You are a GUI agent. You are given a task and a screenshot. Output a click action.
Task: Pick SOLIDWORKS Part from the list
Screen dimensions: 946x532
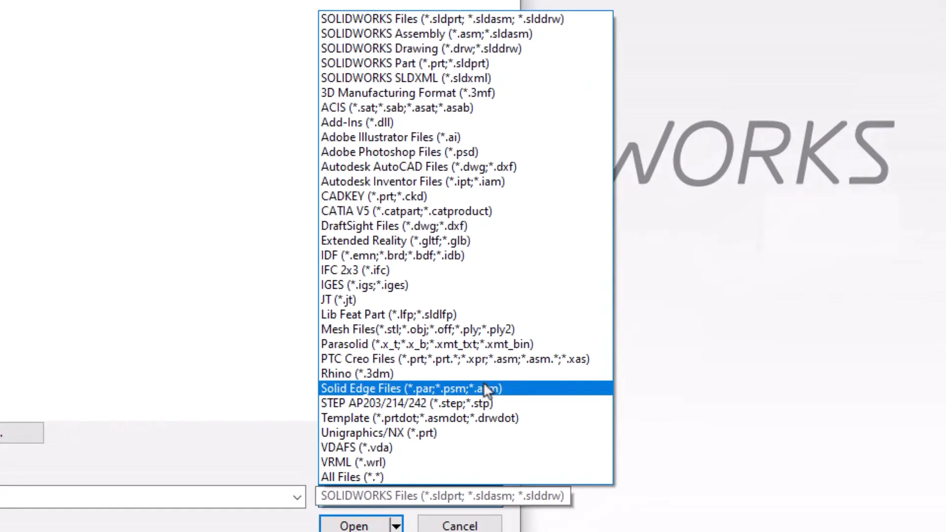[405, 63]
